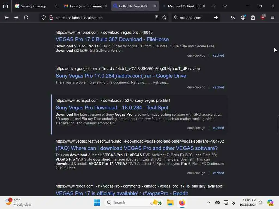279x209 pixels.
Task: Select CollabNet SearXNG tab
Action: [133, 6]
